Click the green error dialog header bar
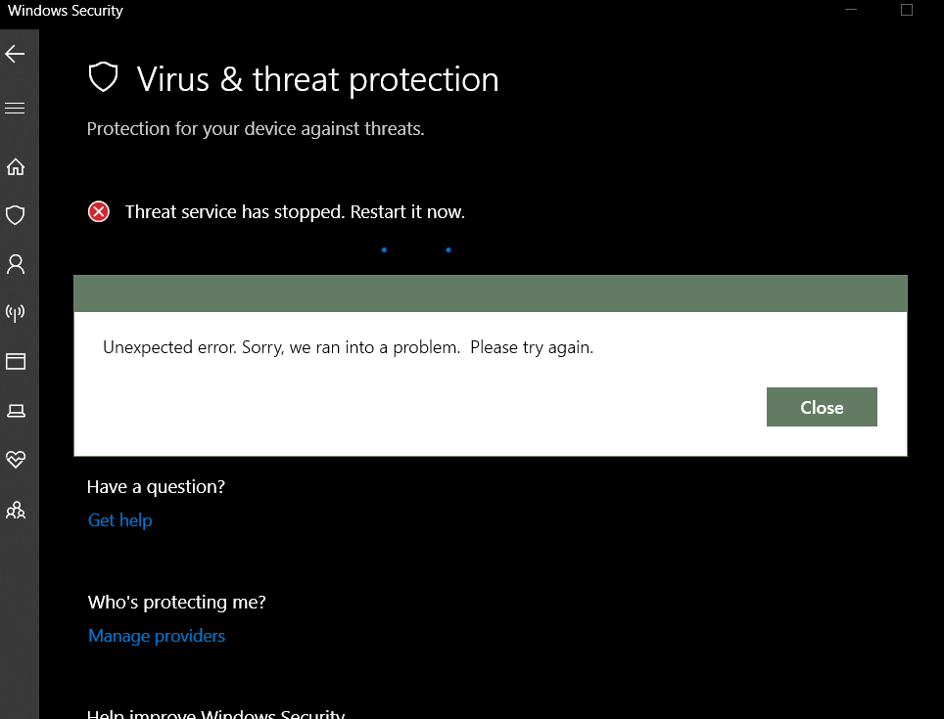The height and width of the screenshot is (719, 944). pos(490,293)
